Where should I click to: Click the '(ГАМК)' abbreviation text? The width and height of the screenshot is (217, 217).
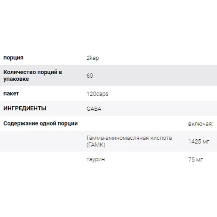(96, 145)
